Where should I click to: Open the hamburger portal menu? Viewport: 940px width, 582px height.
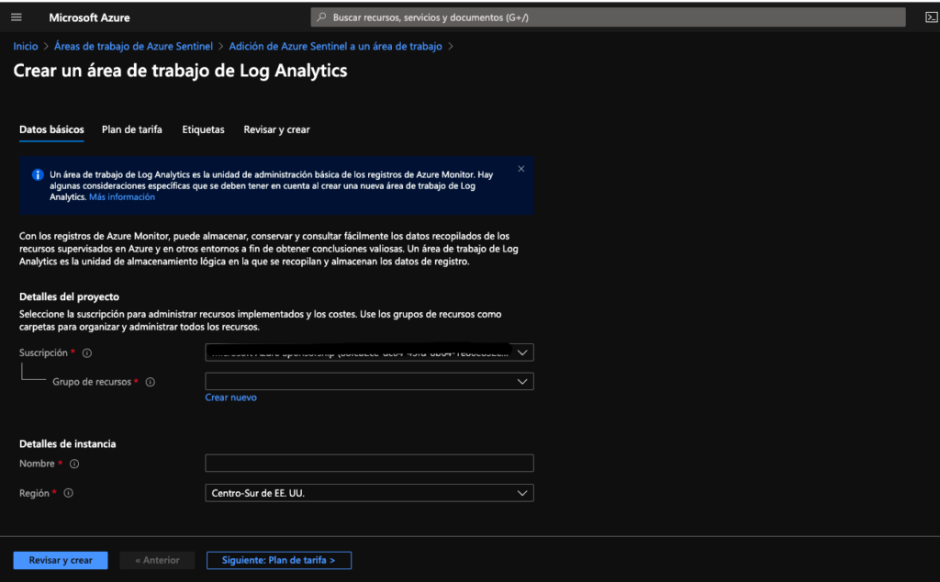tap(16, 17)
